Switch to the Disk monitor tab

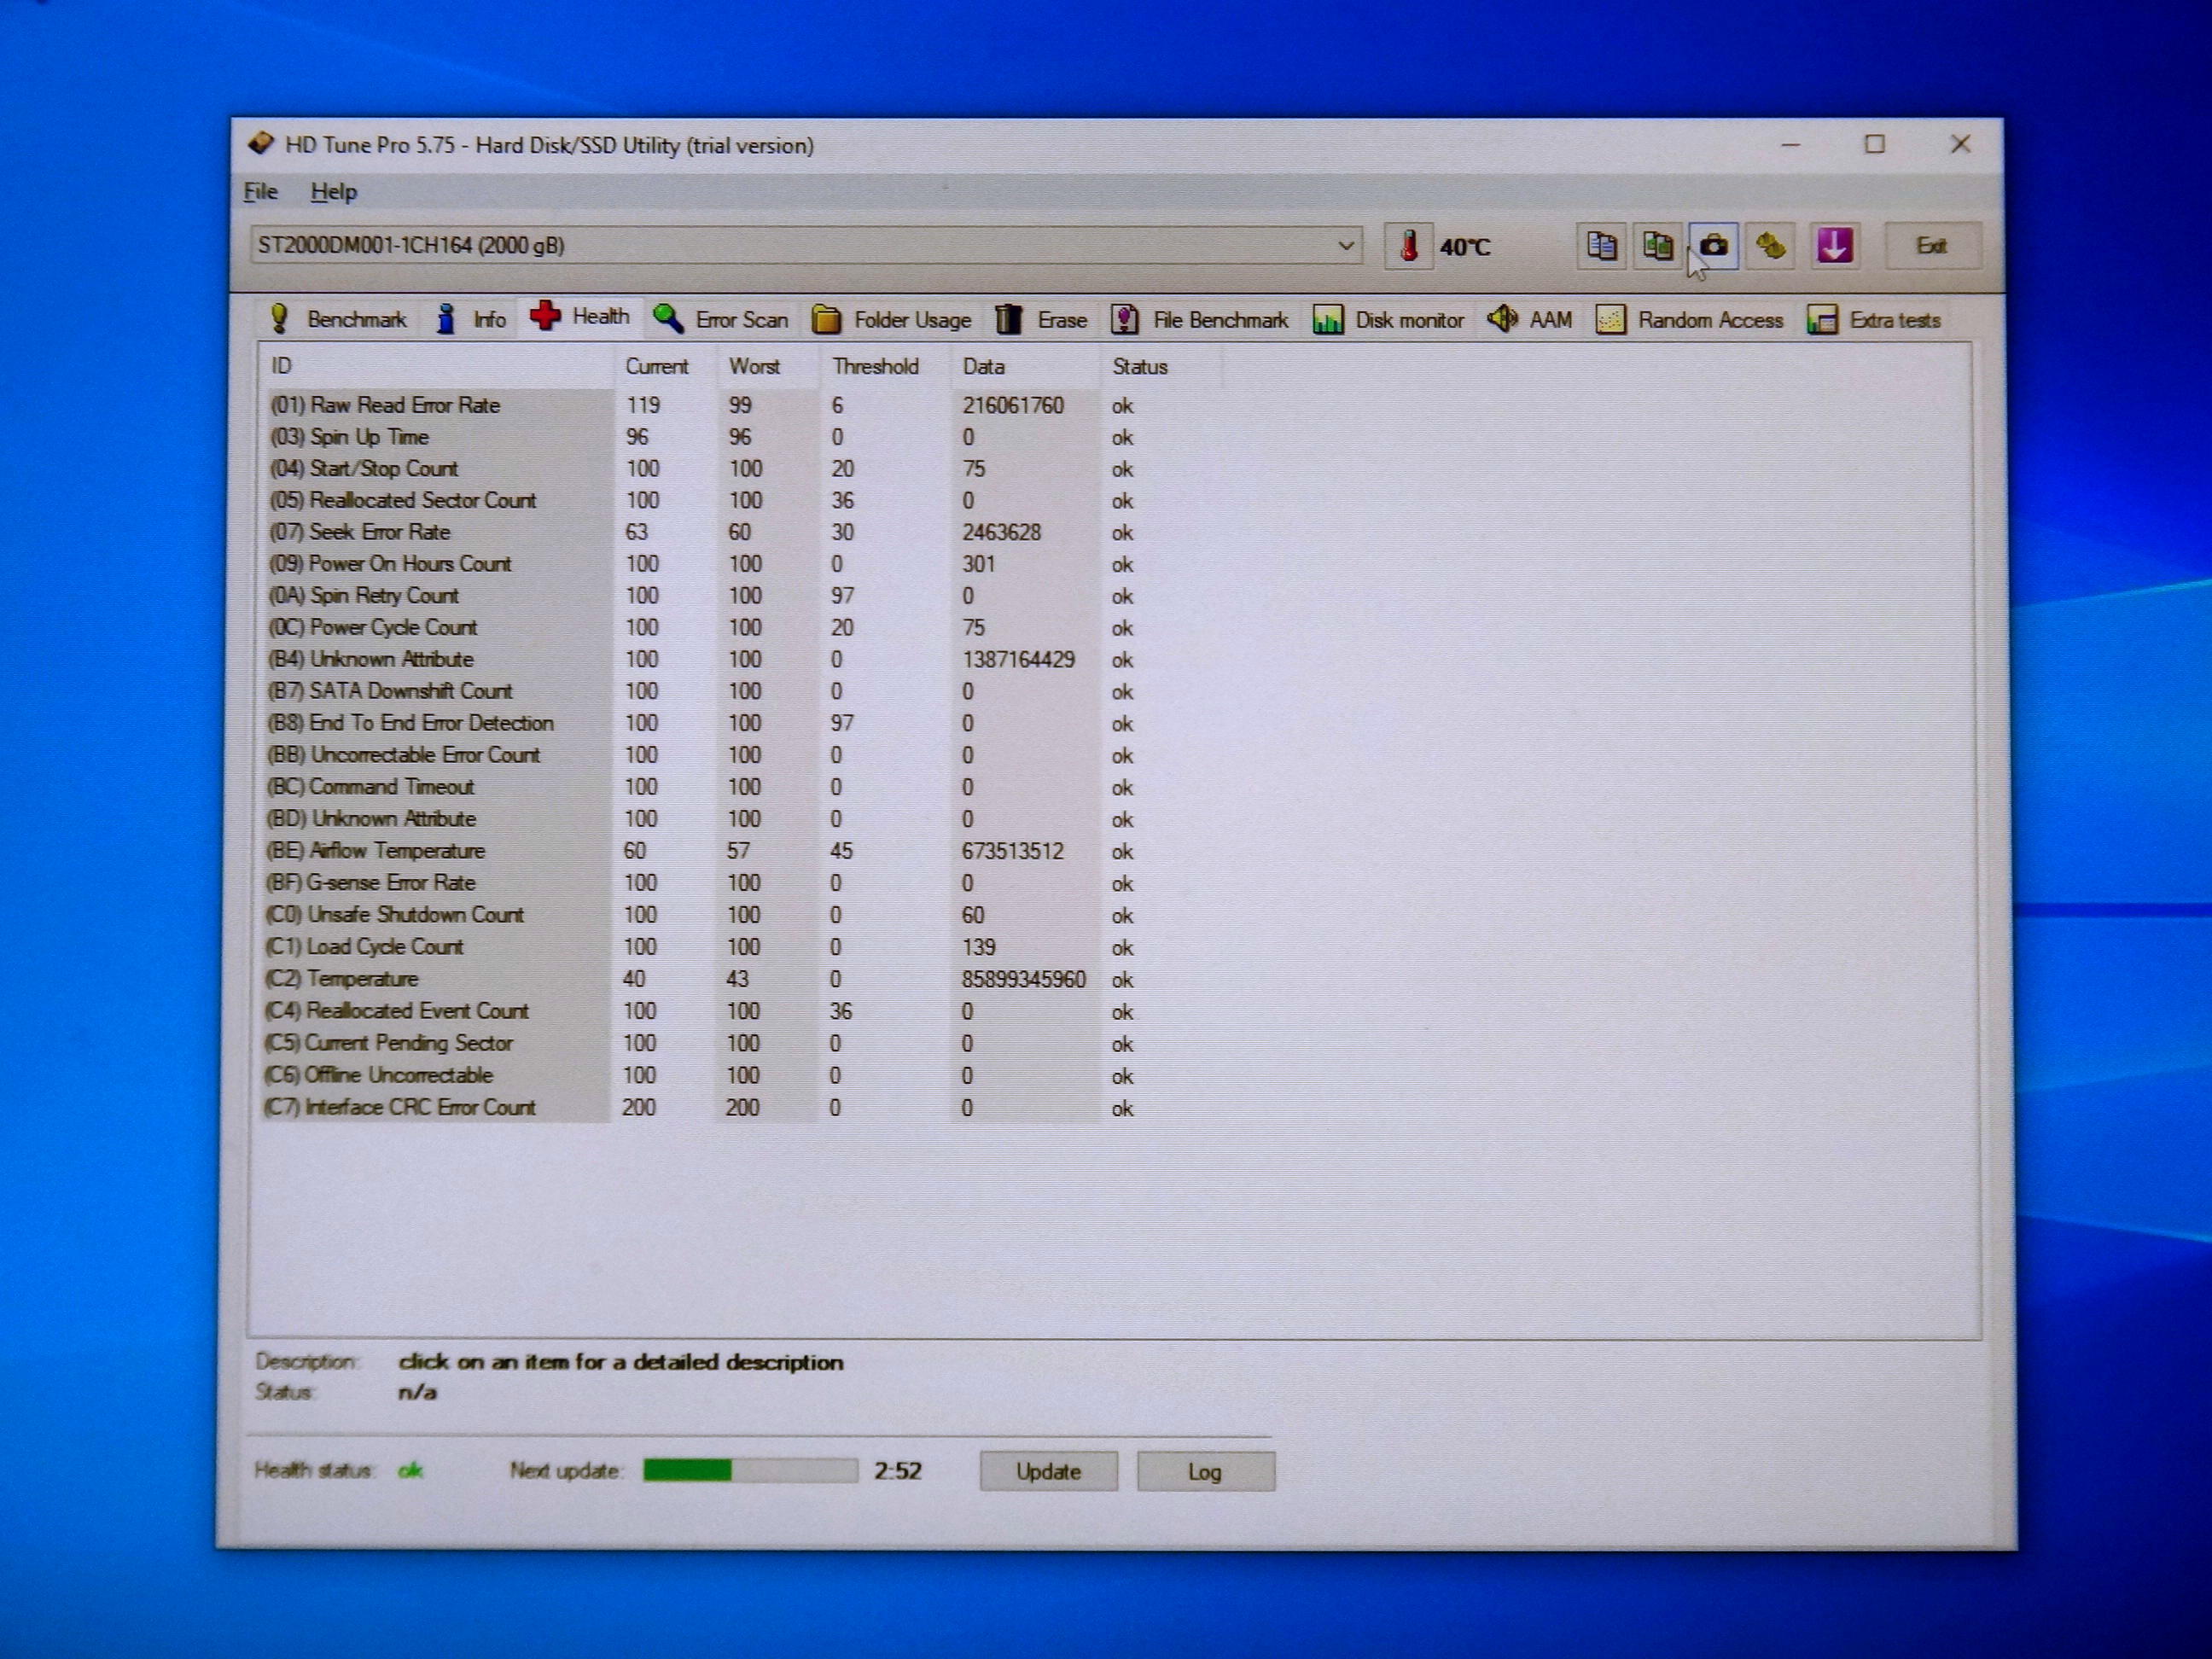(x=1388, y=320)
